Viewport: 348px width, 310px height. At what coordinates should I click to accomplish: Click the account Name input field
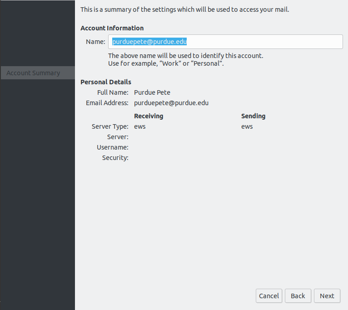pyautogui.click(x=225, y=42)
